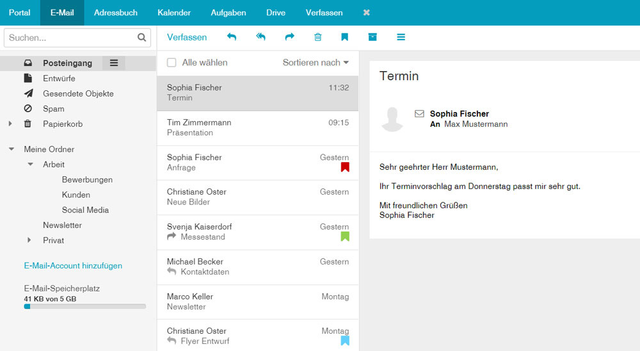Click E-Mail-Account hinzufügen link

(x=73, y=266)
